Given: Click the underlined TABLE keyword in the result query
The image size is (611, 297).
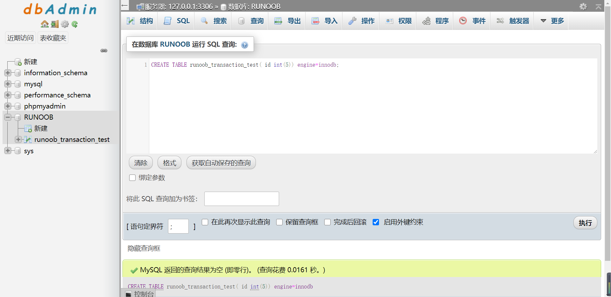Looking at the screenshot, I should coord(156,287).
